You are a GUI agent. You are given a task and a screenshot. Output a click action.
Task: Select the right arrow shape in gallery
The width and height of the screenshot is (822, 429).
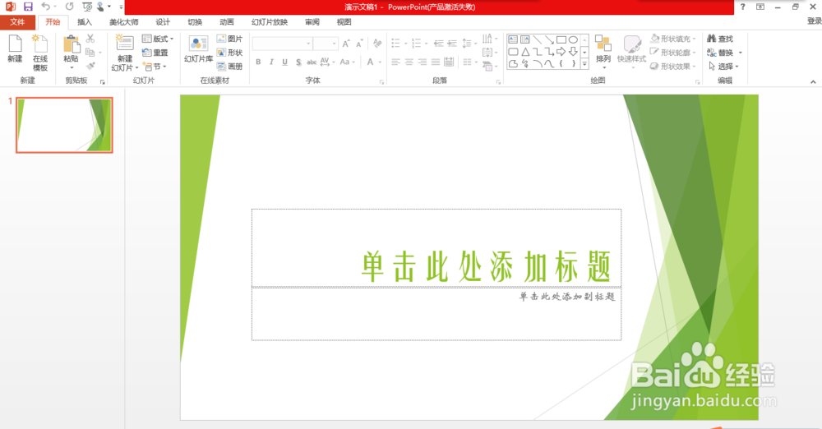coord(561,52)
